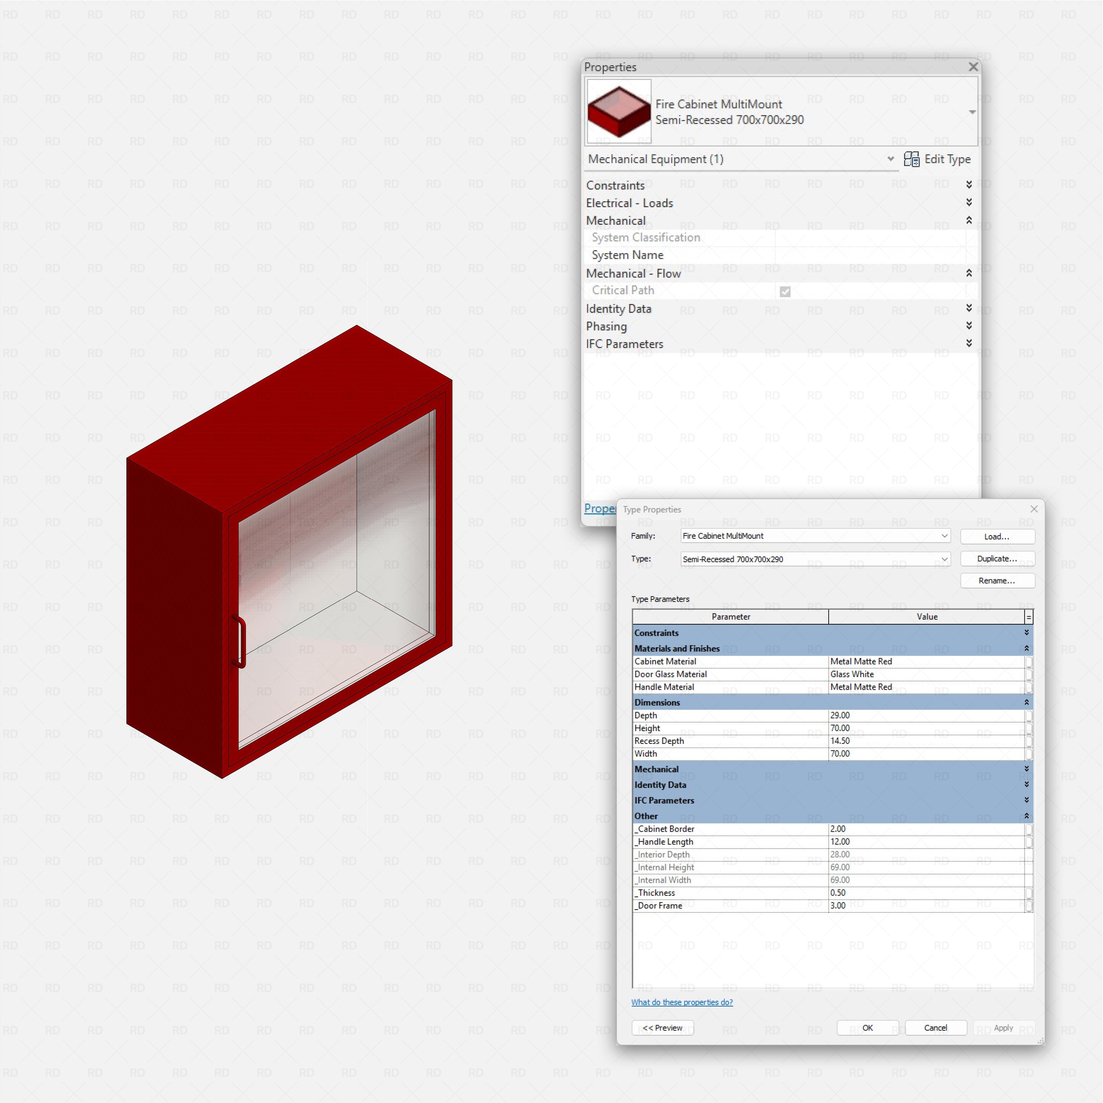Screen dimensions: 1103x1103
Task: Click the Cabinet Material value Metal Matte Red
Action: (x=926, y=662)
